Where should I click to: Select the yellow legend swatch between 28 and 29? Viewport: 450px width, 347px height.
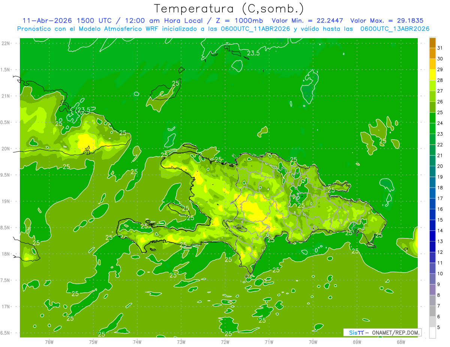(x=432, y=75)
